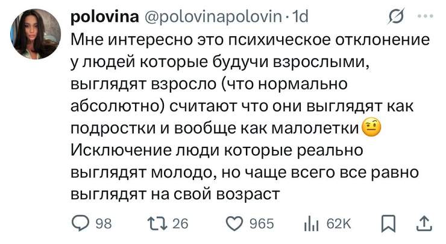The width and height of the screenshot is (446, 244).
Task: Open polovina's profile picture
Action: tap(36, 34)
